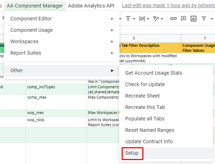Expand the Component Editor submenu

62,19
